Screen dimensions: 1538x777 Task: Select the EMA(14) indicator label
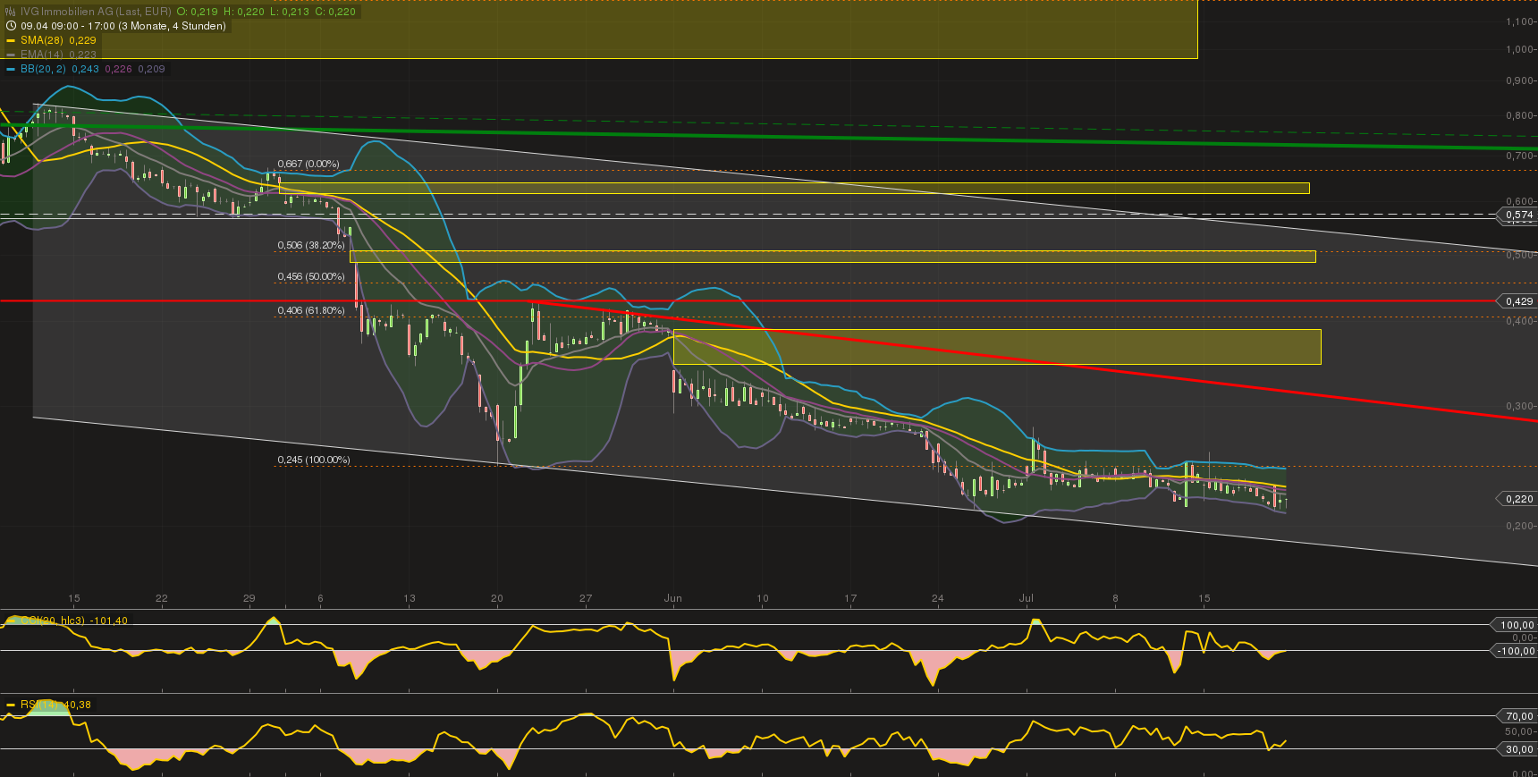[x=43, y=55]
